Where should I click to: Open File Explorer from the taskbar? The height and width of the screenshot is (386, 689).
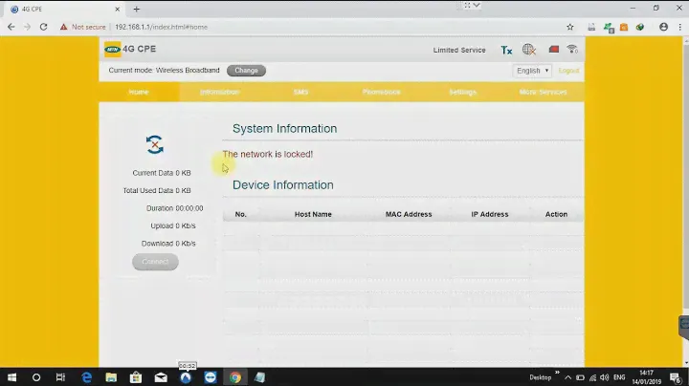pyautogui.click(x=111, y=376)
